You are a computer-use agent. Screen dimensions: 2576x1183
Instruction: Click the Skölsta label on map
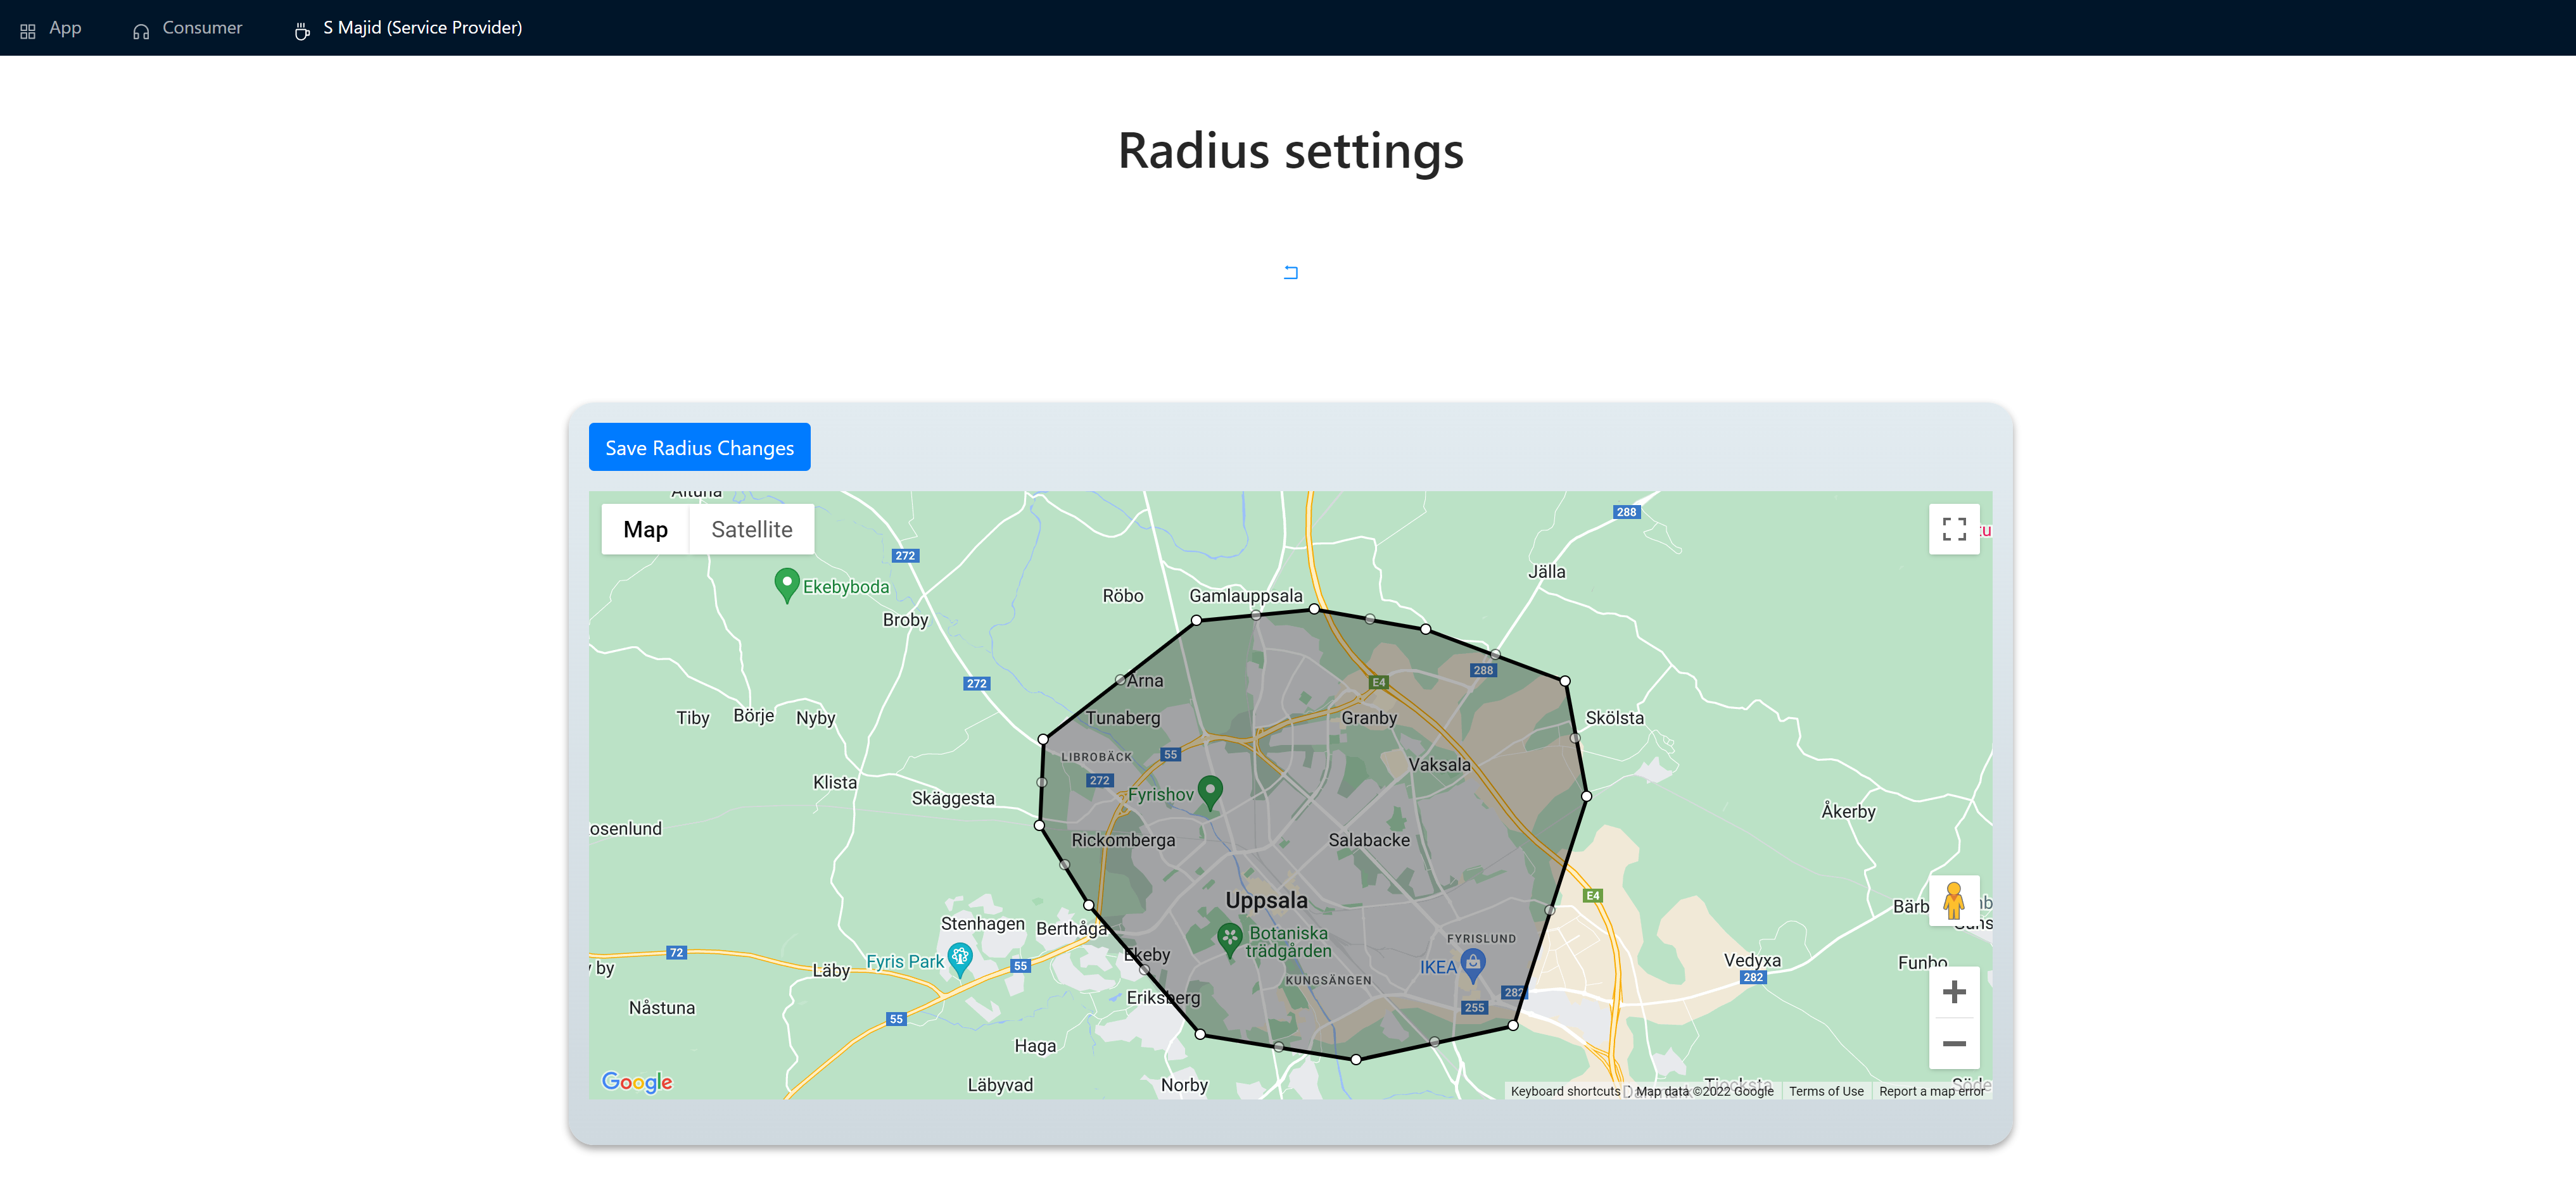[1615, 717]
